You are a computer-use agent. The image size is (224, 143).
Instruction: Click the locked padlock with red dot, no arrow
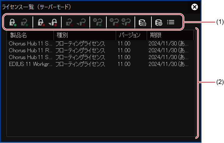41,22
